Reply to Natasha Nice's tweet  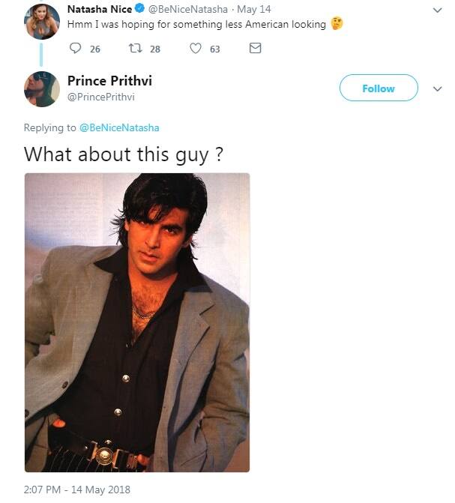pyautogui.click(x=75, y=49)
